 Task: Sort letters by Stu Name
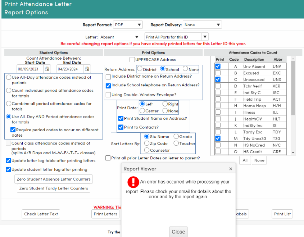[147, 136]
